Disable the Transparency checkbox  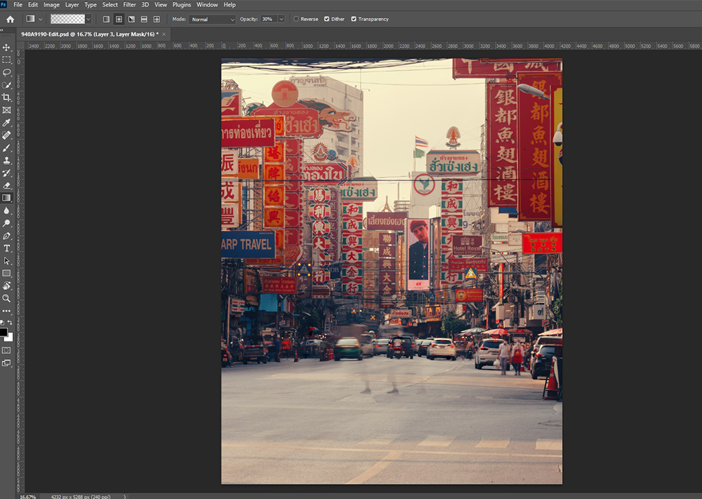click(354, 19)
